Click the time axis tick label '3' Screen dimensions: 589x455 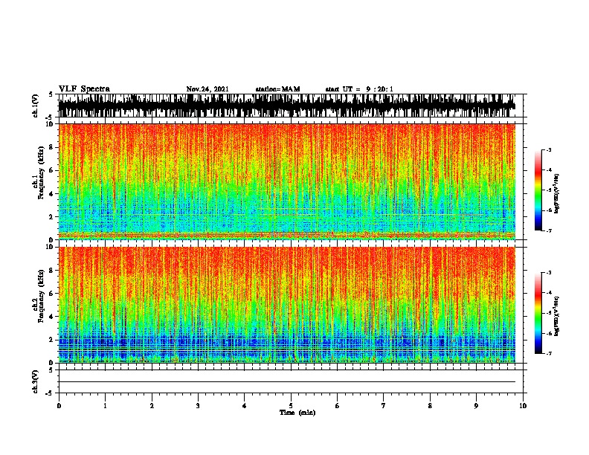tap(198, 406)
